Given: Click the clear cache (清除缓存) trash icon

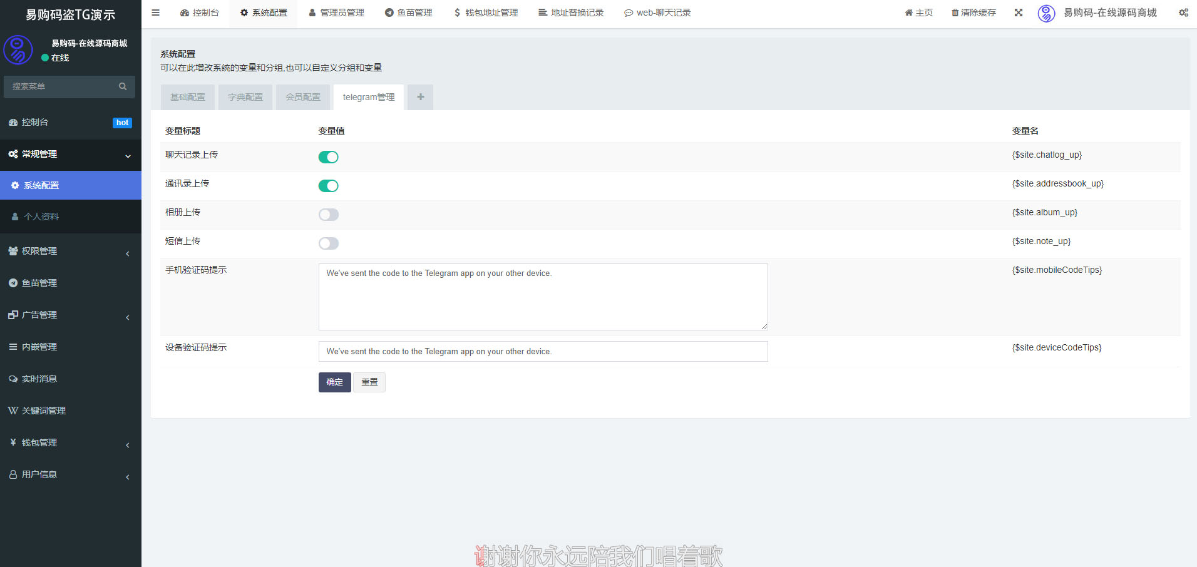Looking at the screenshot, I should point(955,13).
